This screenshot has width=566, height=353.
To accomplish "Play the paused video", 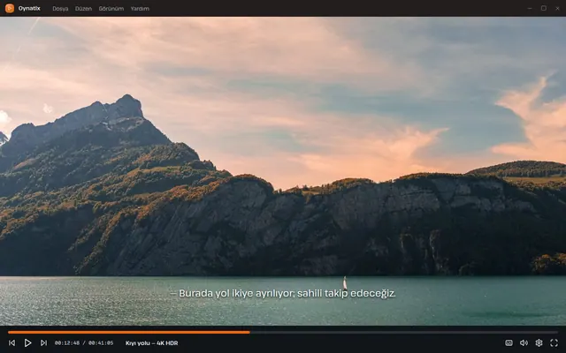I will 27,343.
